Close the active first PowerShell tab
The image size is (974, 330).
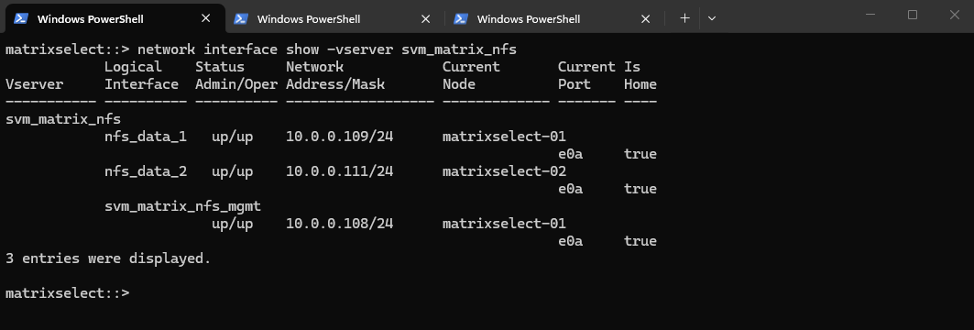[x=205, y=18]
